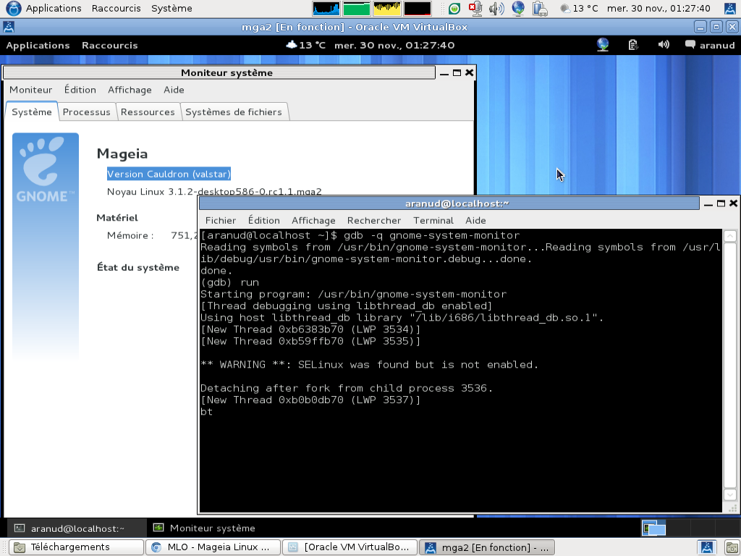Viewport: 741px width, 556px height.
Task: Click the Mageia logo in host panel
Action: tap(13, 9)
